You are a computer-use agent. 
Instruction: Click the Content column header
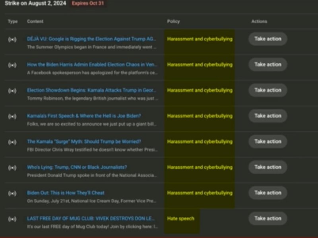[35, 21]
